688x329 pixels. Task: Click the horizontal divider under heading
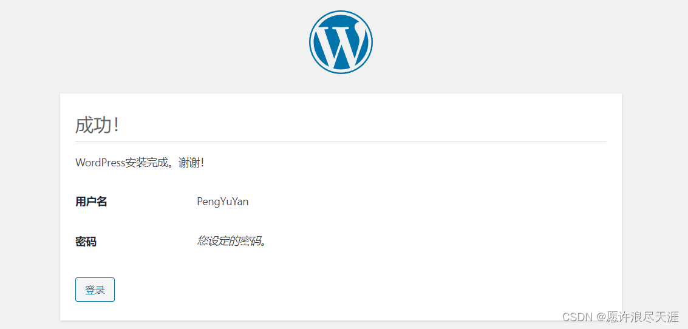click(341, 141)
